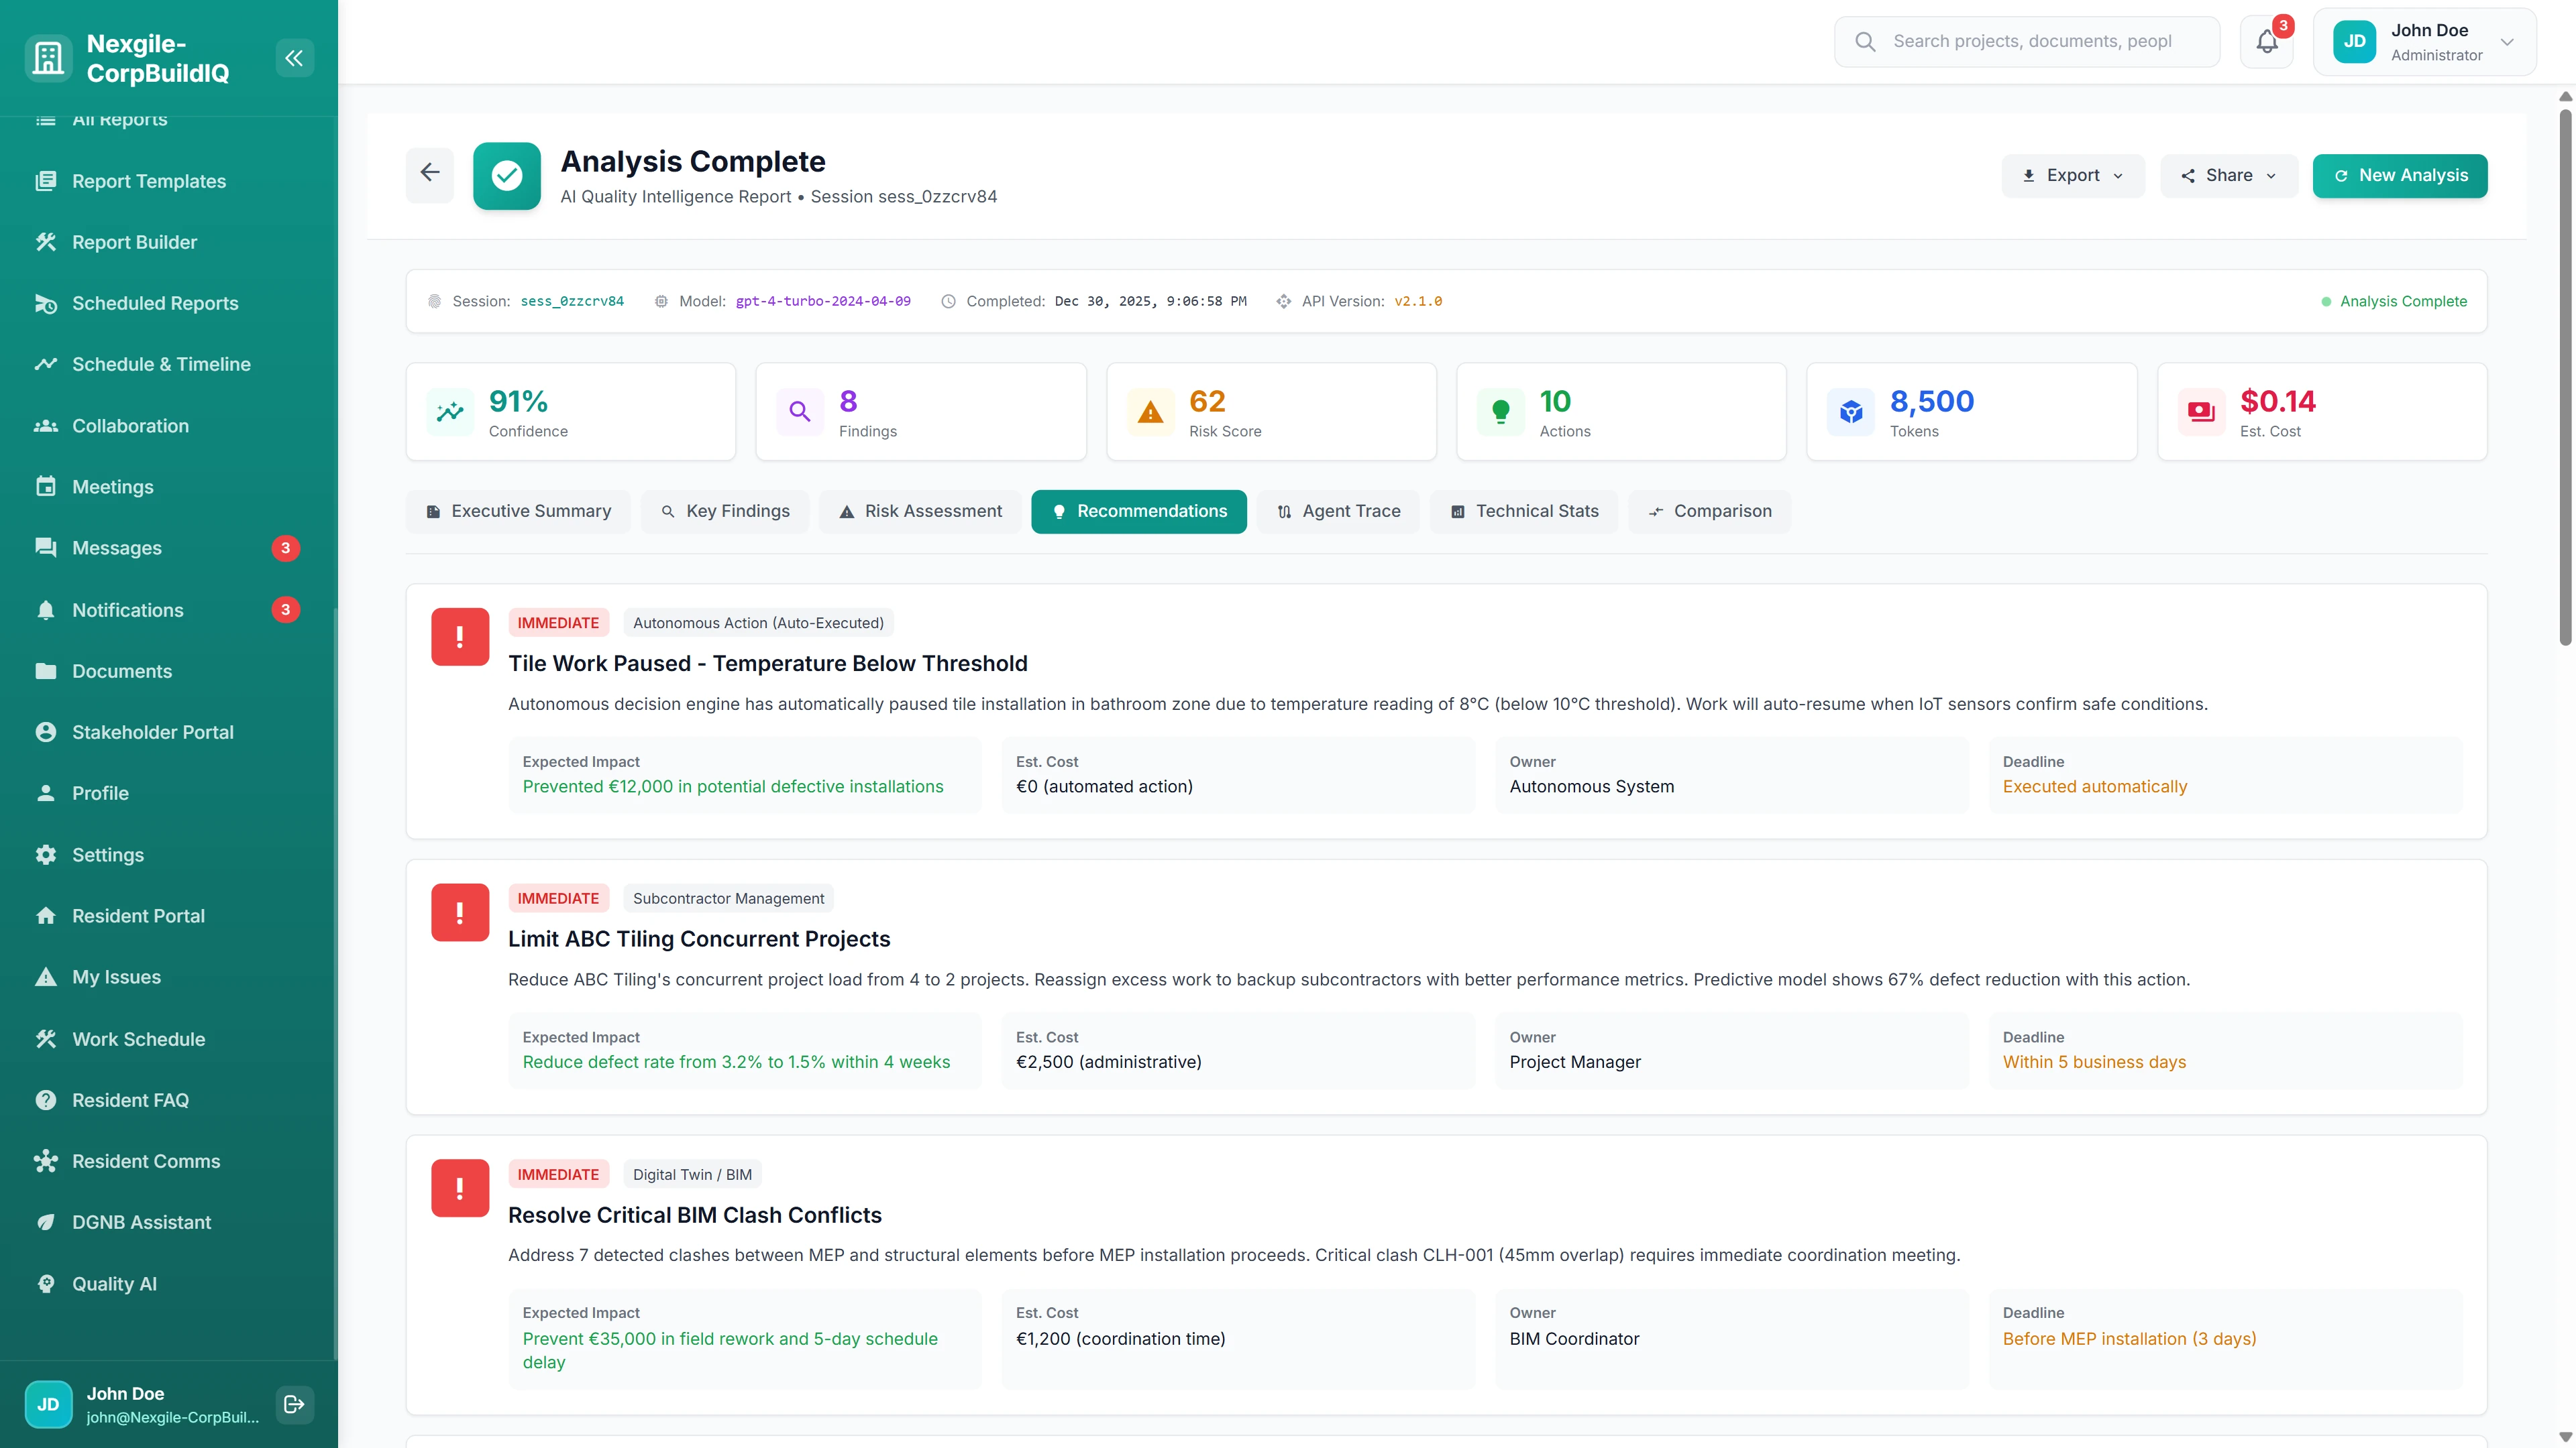Viewport: 2576px width, 1448px height.
Task: Click the logout icon beside John Doe
Action: [x=294, y=1404]
